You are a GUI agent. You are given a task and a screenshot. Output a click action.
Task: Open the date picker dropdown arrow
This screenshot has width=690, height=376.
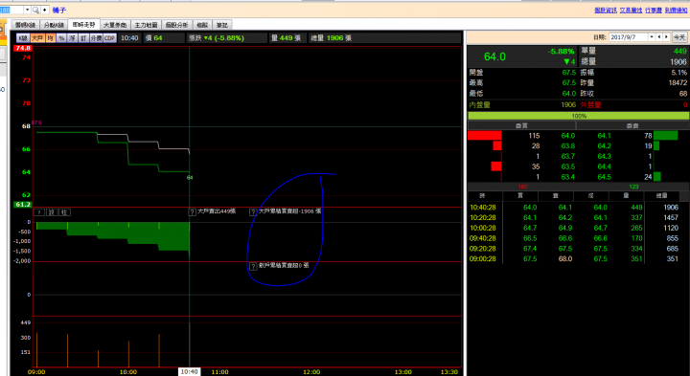coord(652,37)
